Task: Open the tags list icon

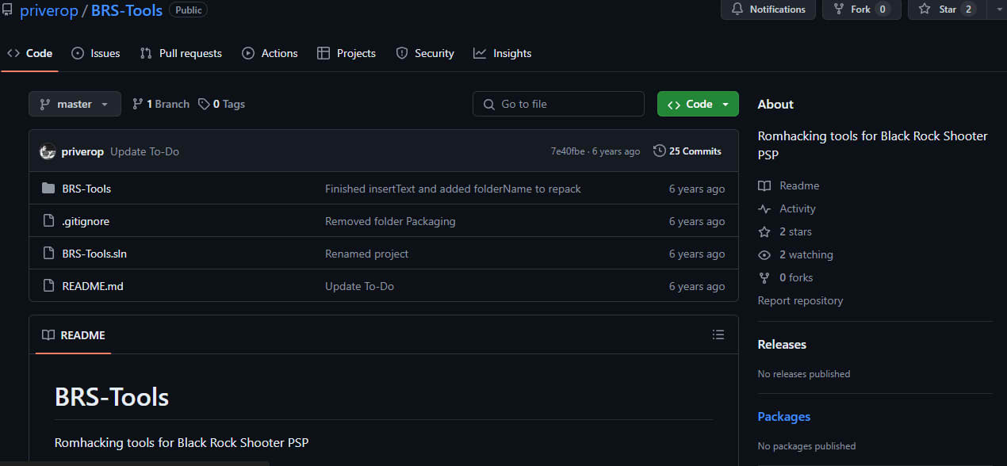Action: [x=205, y=104]
